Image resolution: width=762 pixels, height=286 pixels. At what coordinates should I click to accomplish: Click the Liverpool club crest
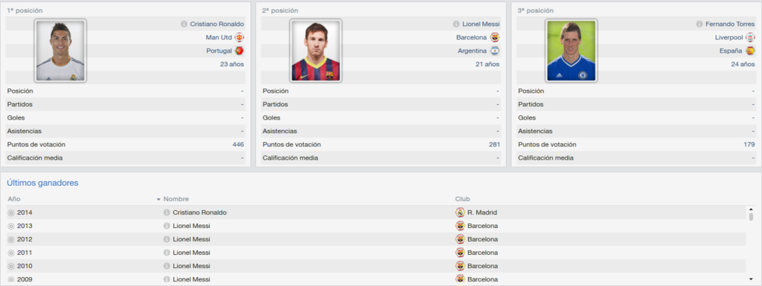(750, 37)
